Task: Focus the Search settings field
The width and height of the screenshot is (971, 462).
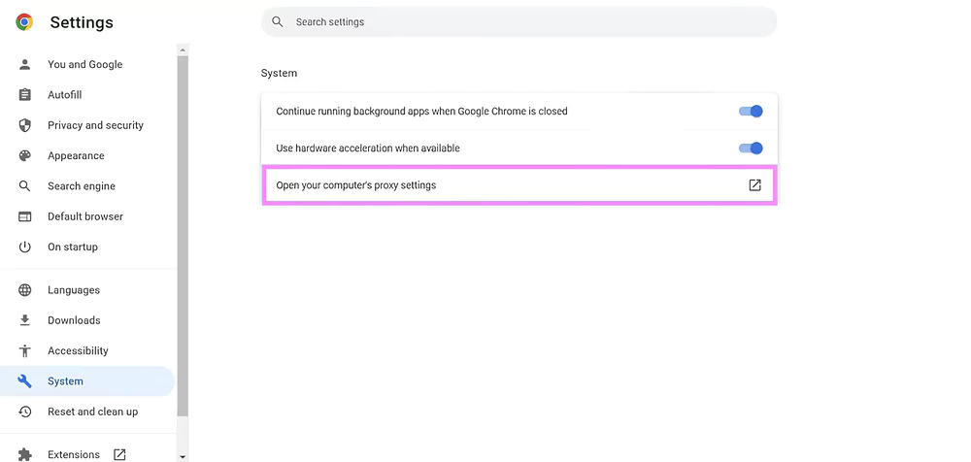Action: pos(519,21)
